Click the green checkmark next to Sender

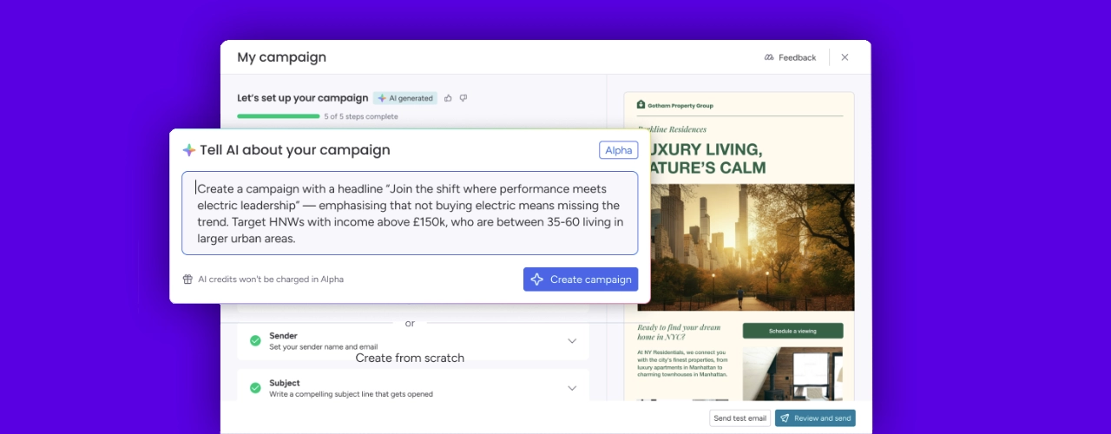[x=255, y=341]
